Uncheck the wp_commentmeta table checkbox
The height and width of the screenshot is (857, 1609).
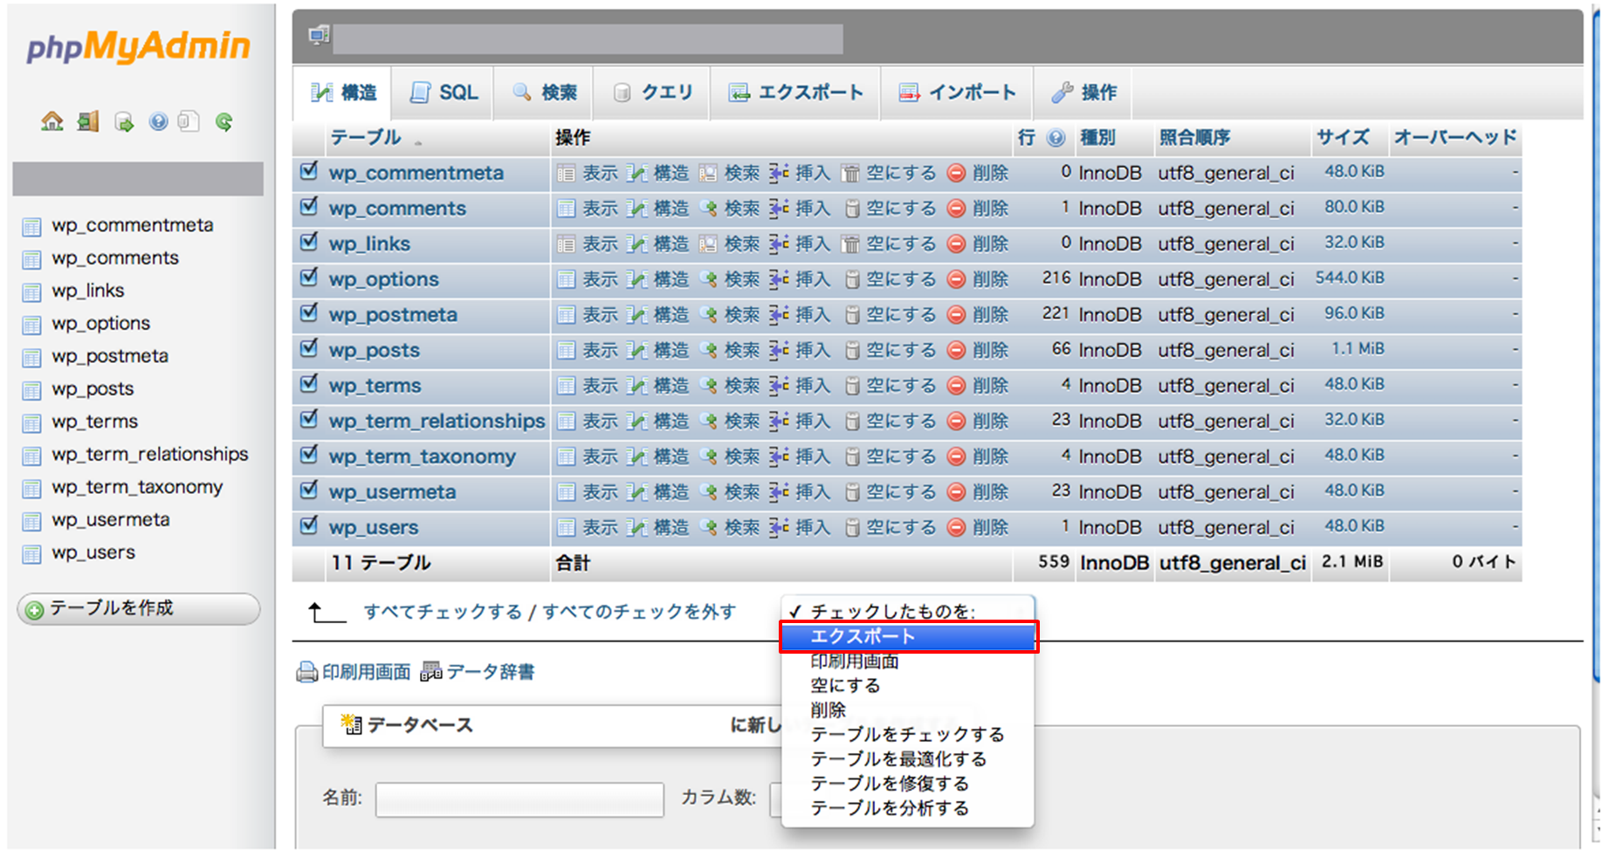point(308,171)
